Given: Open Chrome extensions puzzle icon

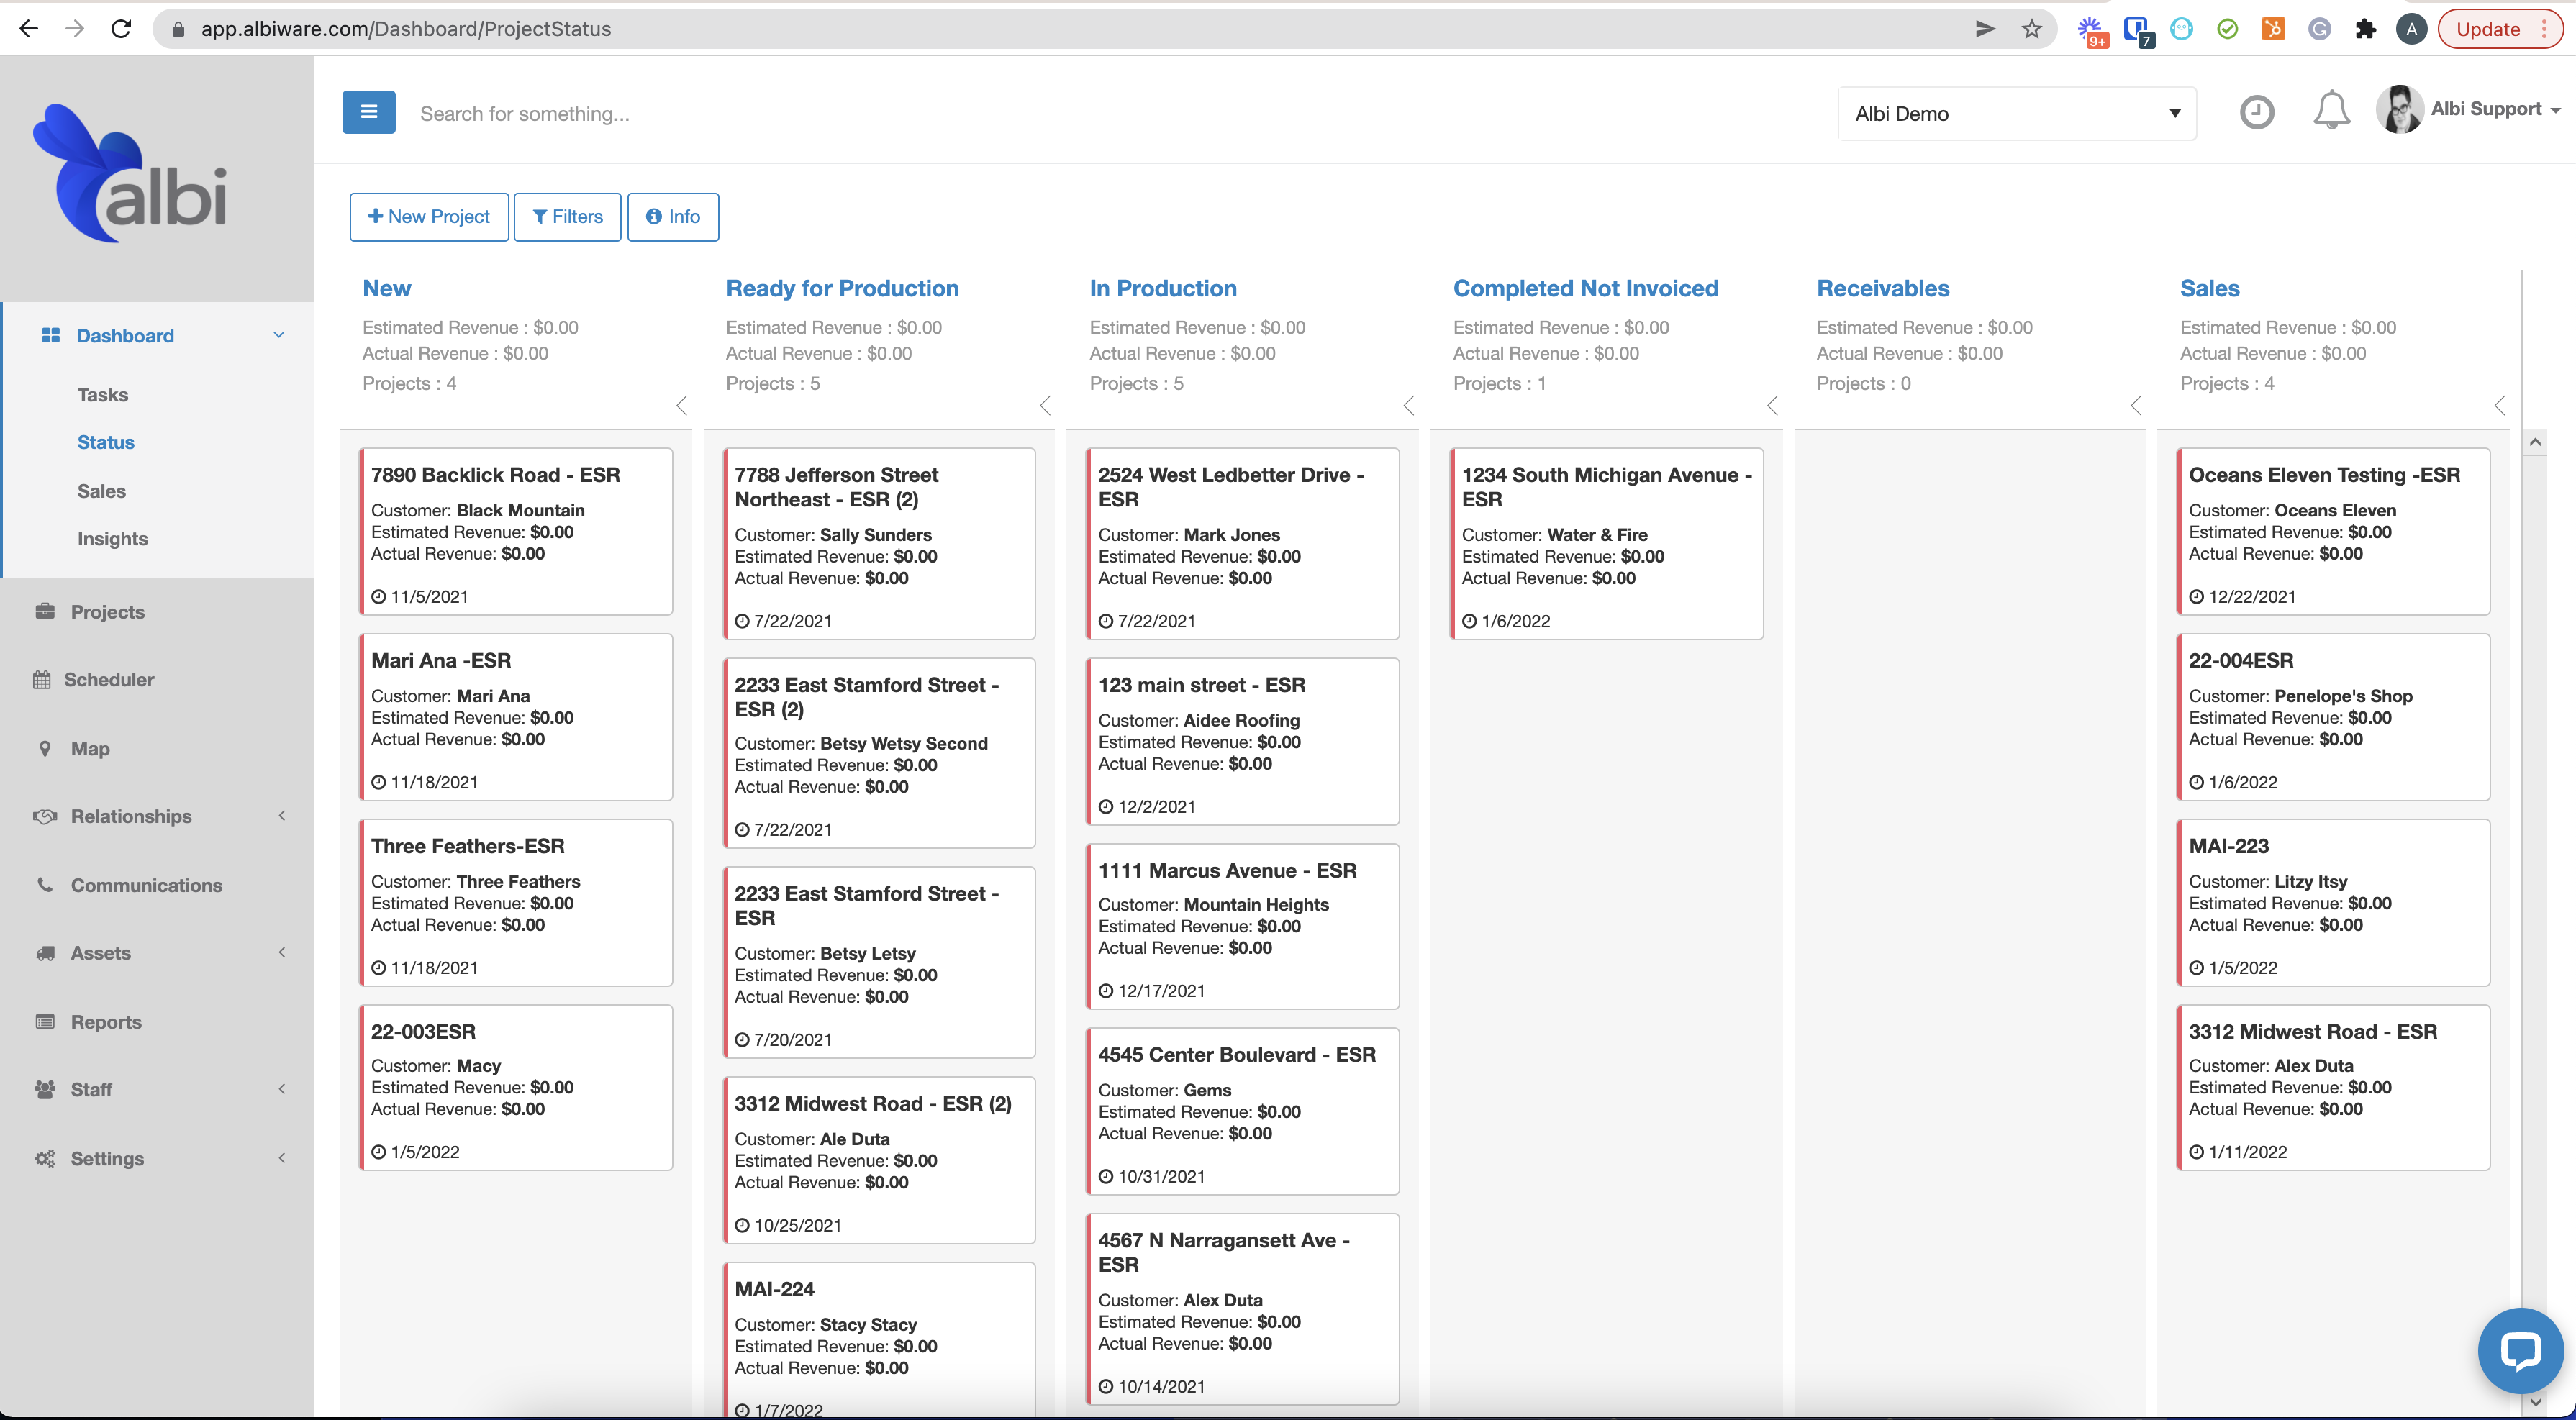Looking at the screenshot, I should click(2365, 29).
